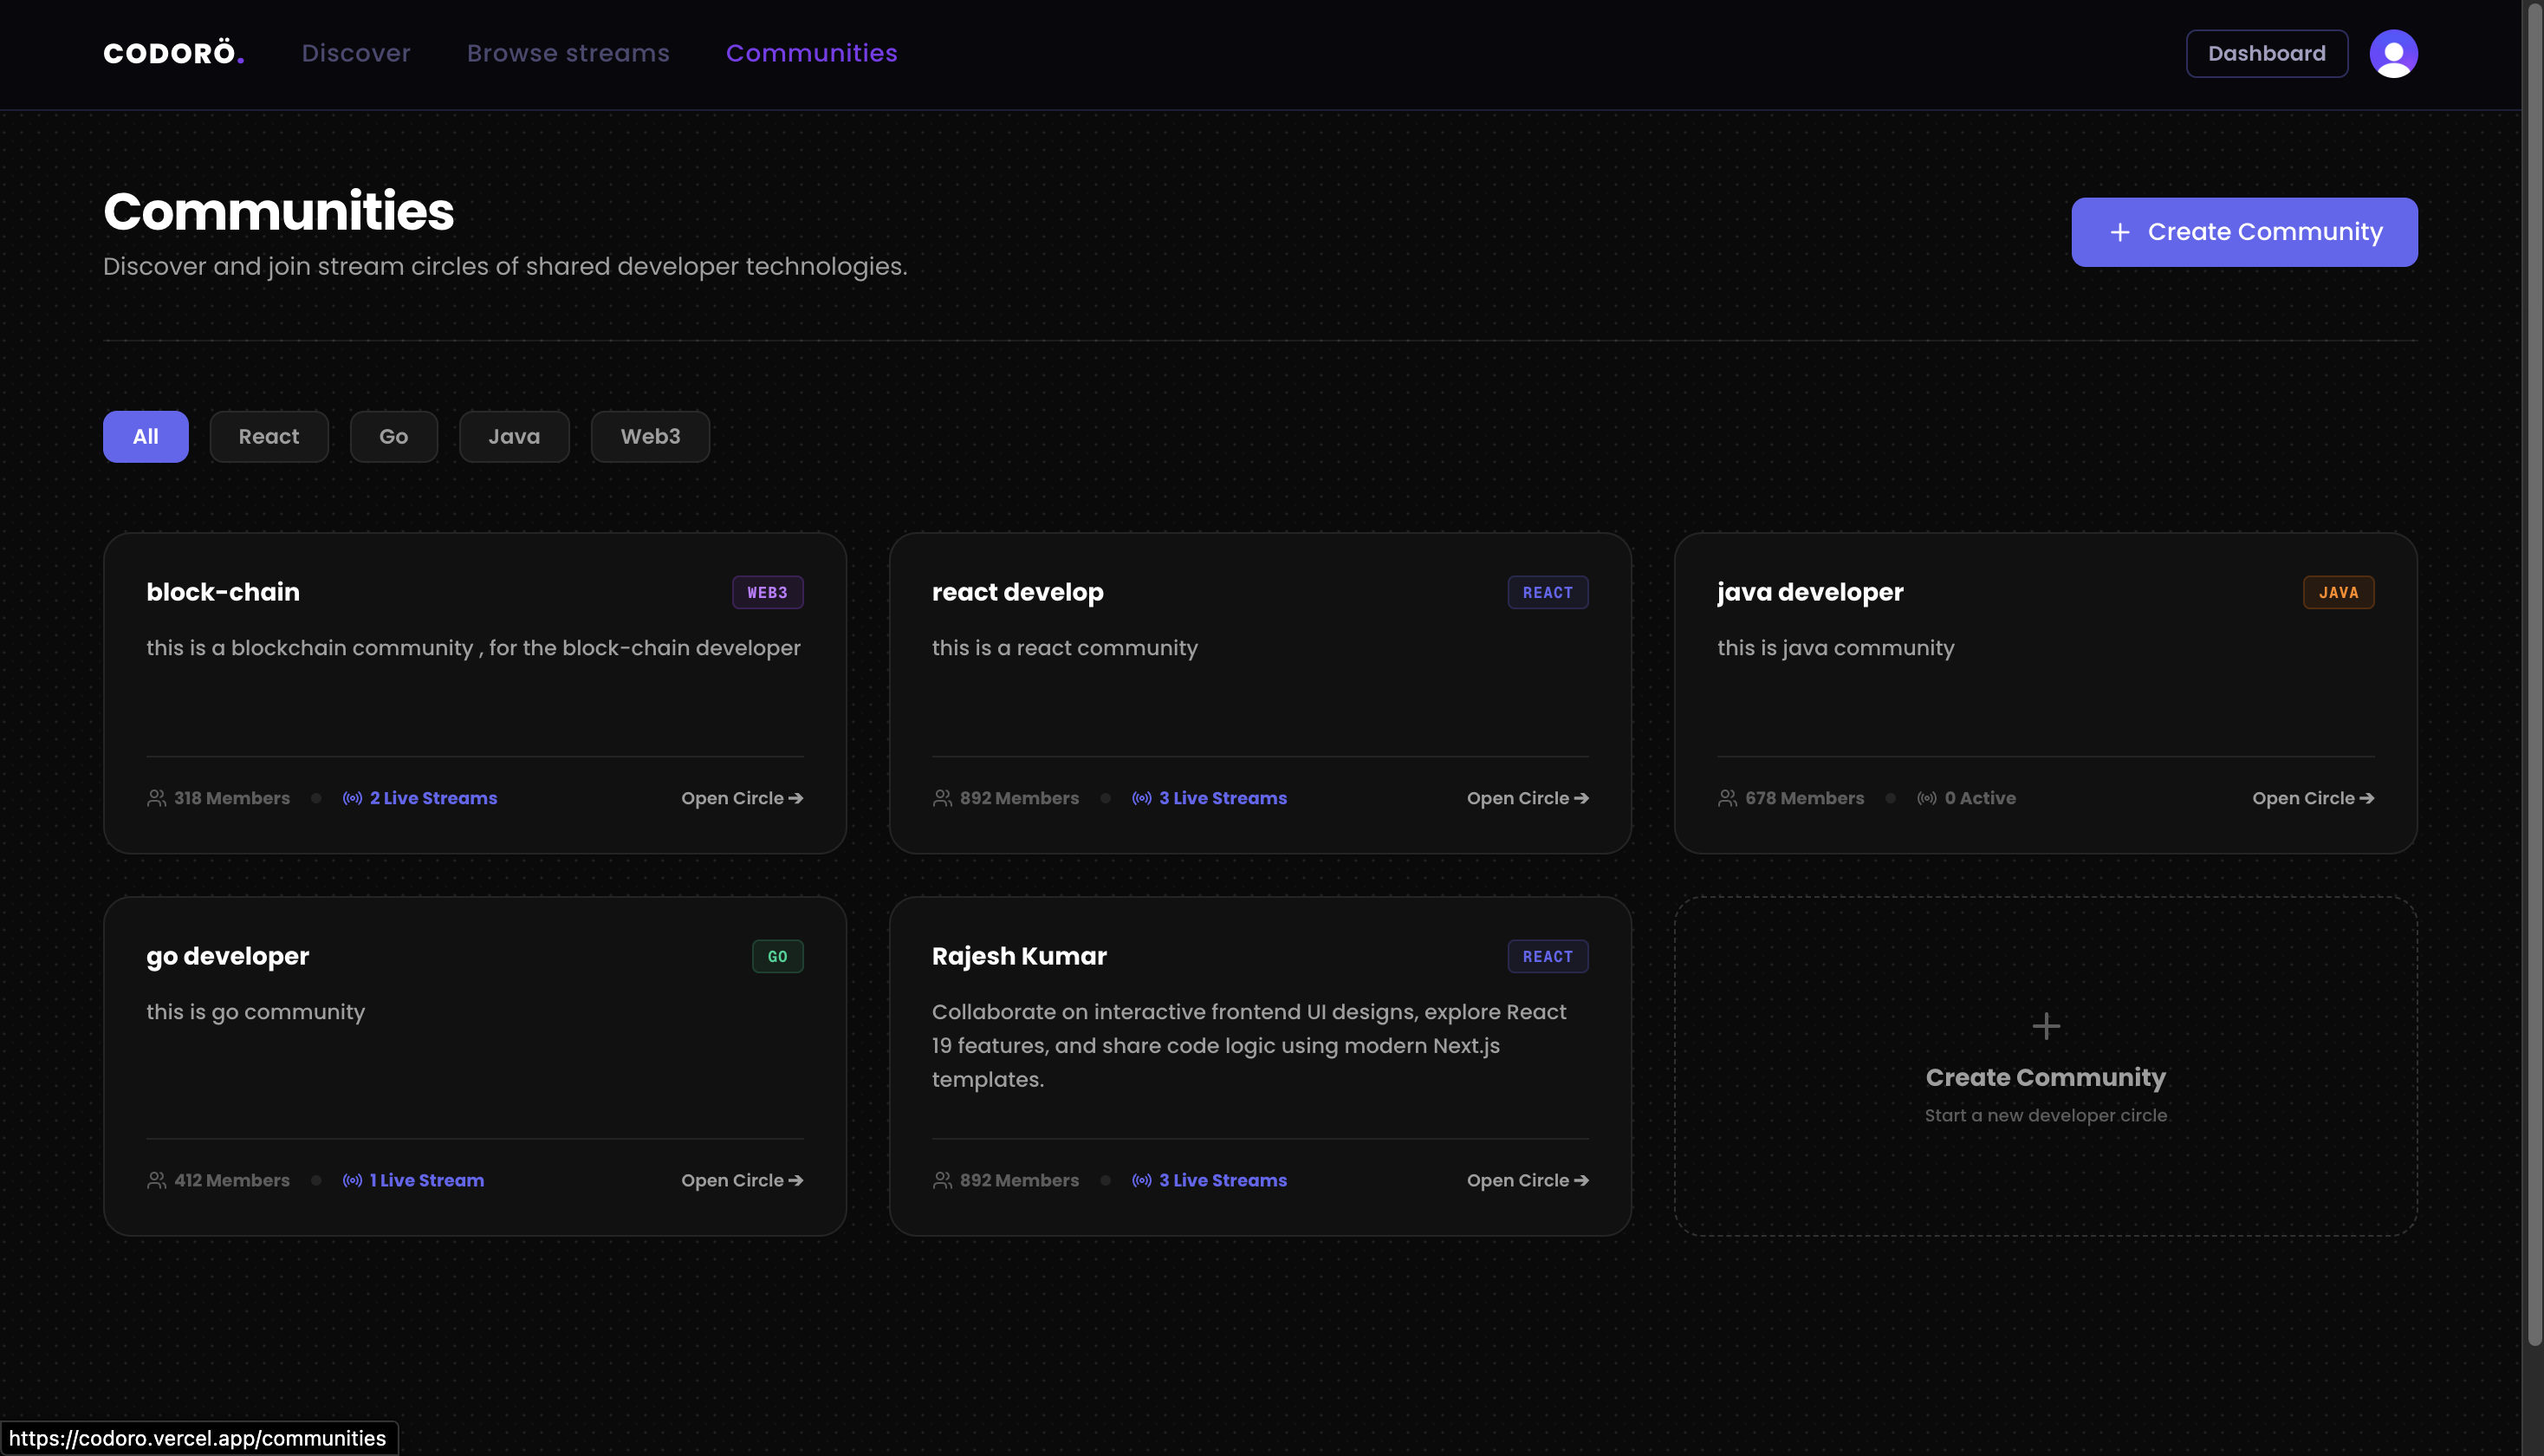Screen dimensions: 2544x1456
Task: Filter communities by Go
Action: pyautogui.click(x=394, y=436)
